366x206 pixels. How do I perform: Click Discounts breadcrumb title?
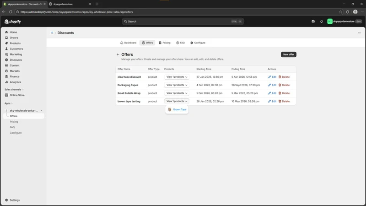pos(65,33)
